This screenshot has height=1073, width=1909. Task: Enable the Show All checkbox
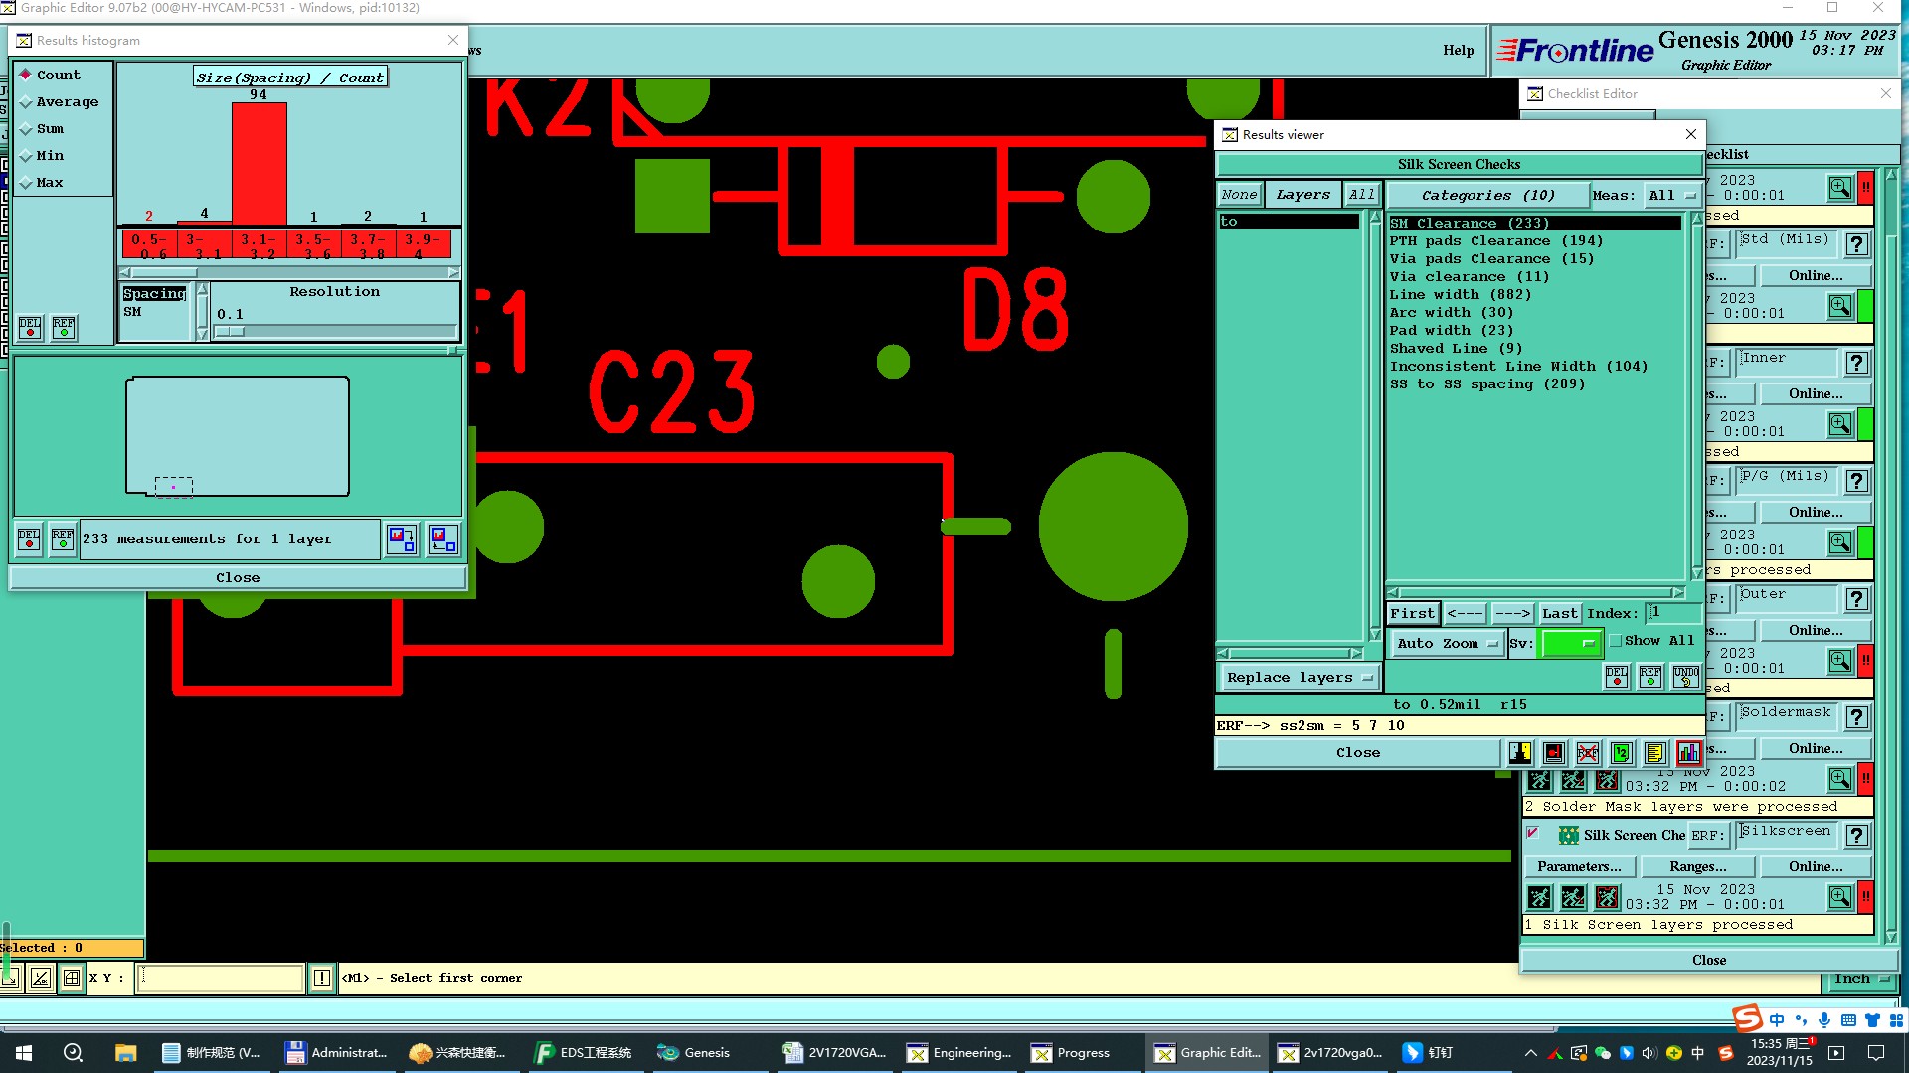[x=1616, y=641]
